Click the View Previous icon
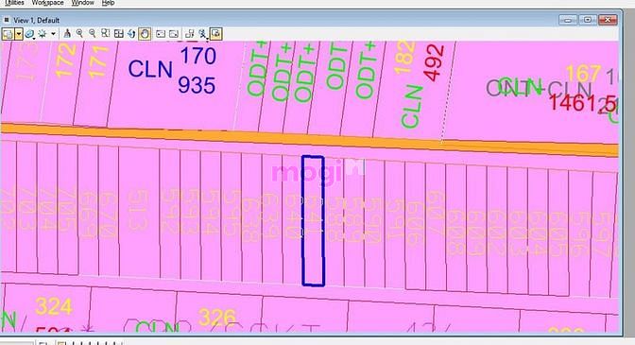 [161, 34]
